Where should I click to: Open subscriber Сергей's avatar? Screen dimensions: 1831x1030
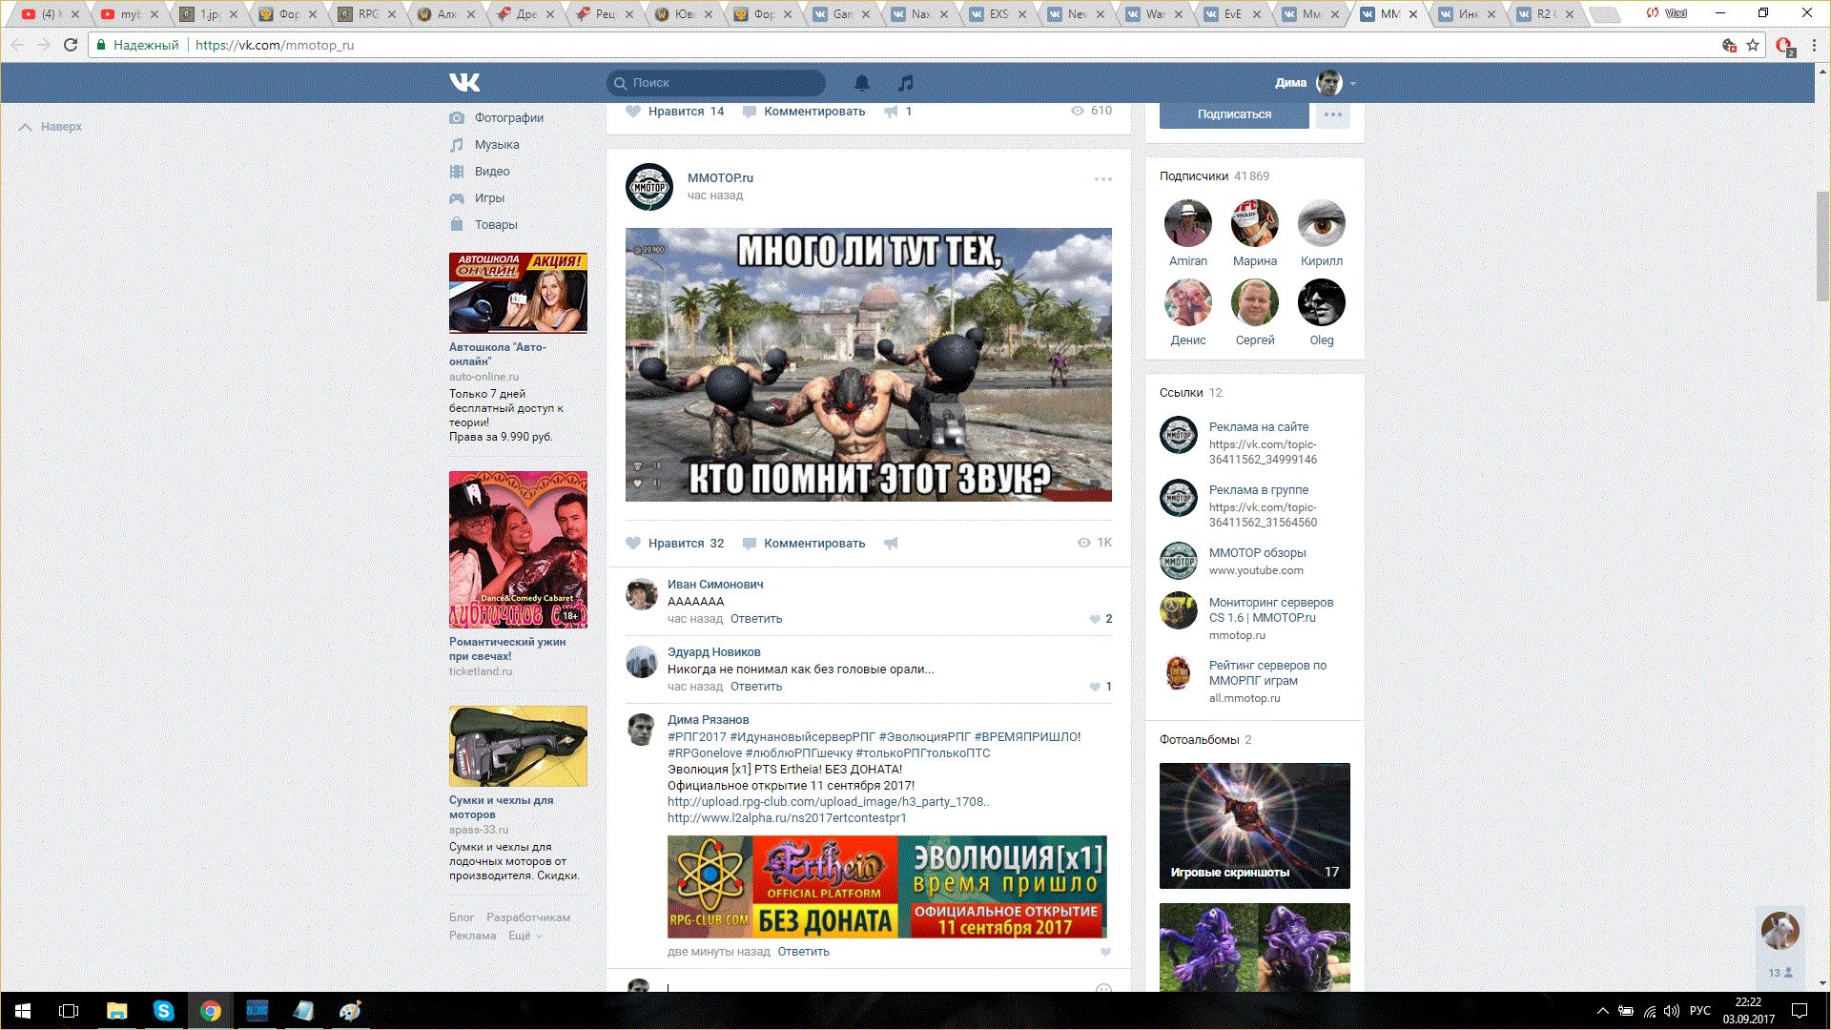(1255, 302)
